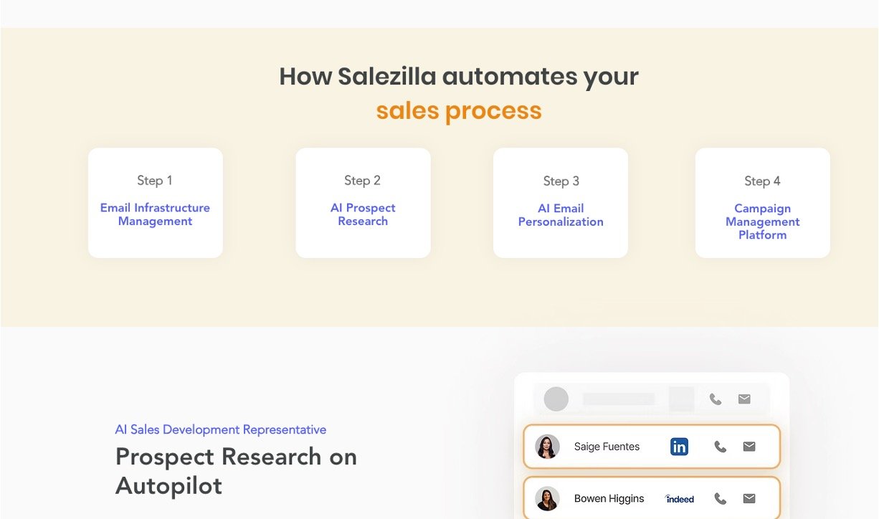Click the mail icon in the greyed-out placeholder row
This screenshot has width=879, height=519.
(744, 399)
